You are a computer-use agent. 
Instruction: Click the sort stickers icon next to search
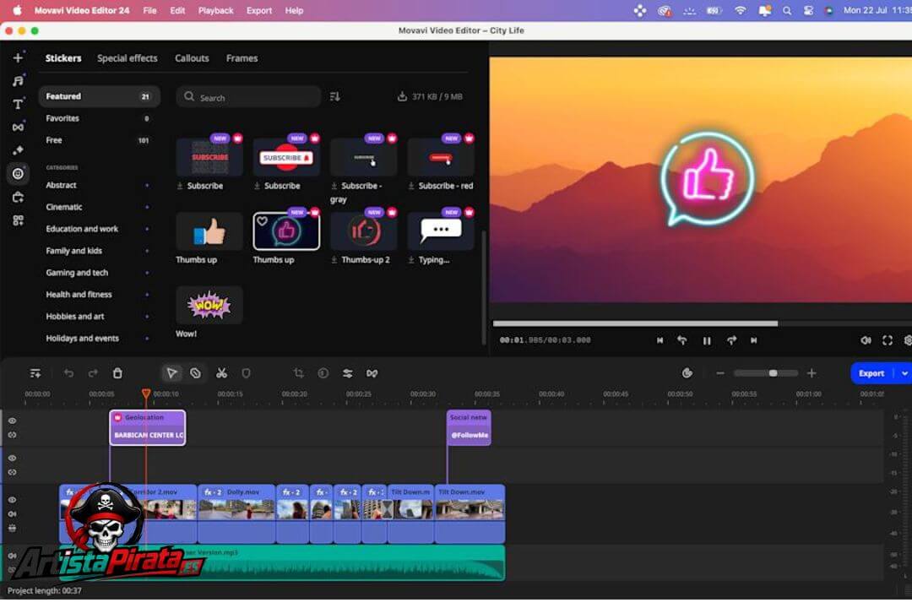tap(334, 96)
